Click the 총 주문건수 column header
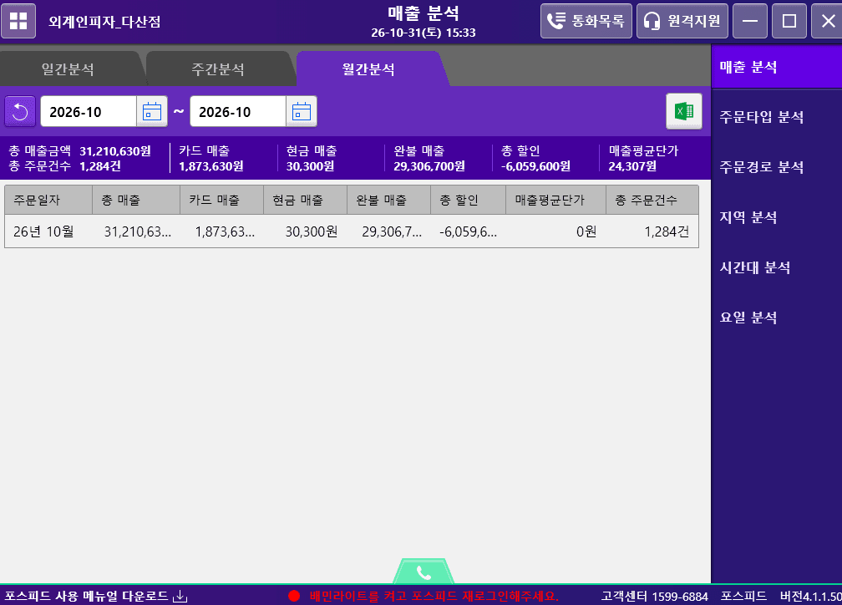Viewport: 842px width, 605px height. click(652, 200)
